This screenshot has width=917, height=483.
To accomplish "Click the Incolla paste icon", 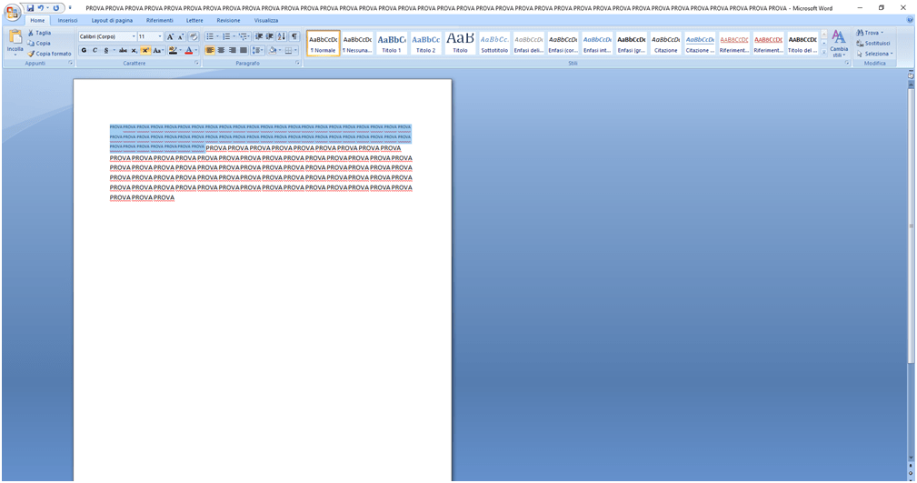I will click(x=15, y=41).
